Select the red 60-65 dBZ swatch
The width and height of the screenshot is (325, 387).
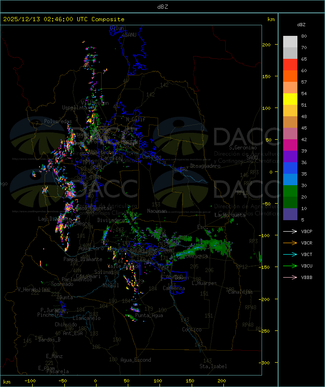pyautogui.click(x=290, y=65)
